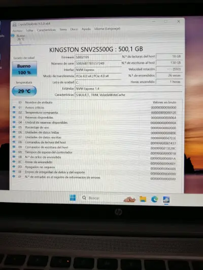
Task: Click the Valores en bruto column header
Action: [164, 102]
